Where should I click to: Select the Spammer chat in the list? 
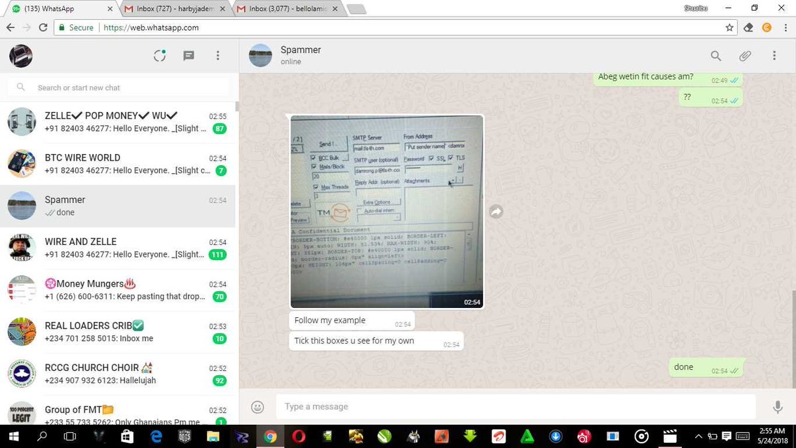[x=117, y=206]
